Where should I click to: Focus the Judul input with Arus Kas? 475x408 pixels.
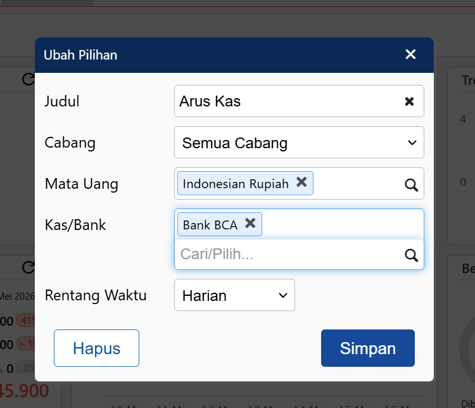point(299,101)
